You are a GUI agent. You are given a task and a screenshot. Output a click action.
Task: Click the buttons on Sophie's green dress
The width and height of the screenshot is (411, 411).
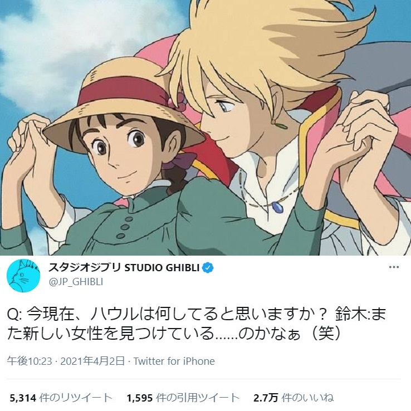point(125,227)
